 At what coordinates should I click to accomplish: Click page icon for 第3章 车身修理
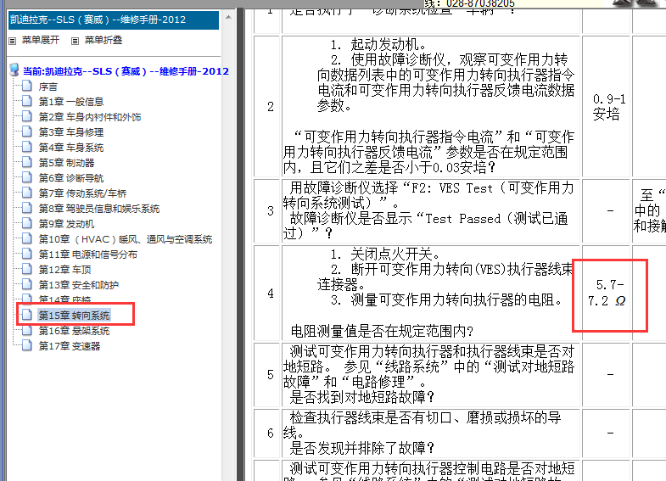point(27,132)
